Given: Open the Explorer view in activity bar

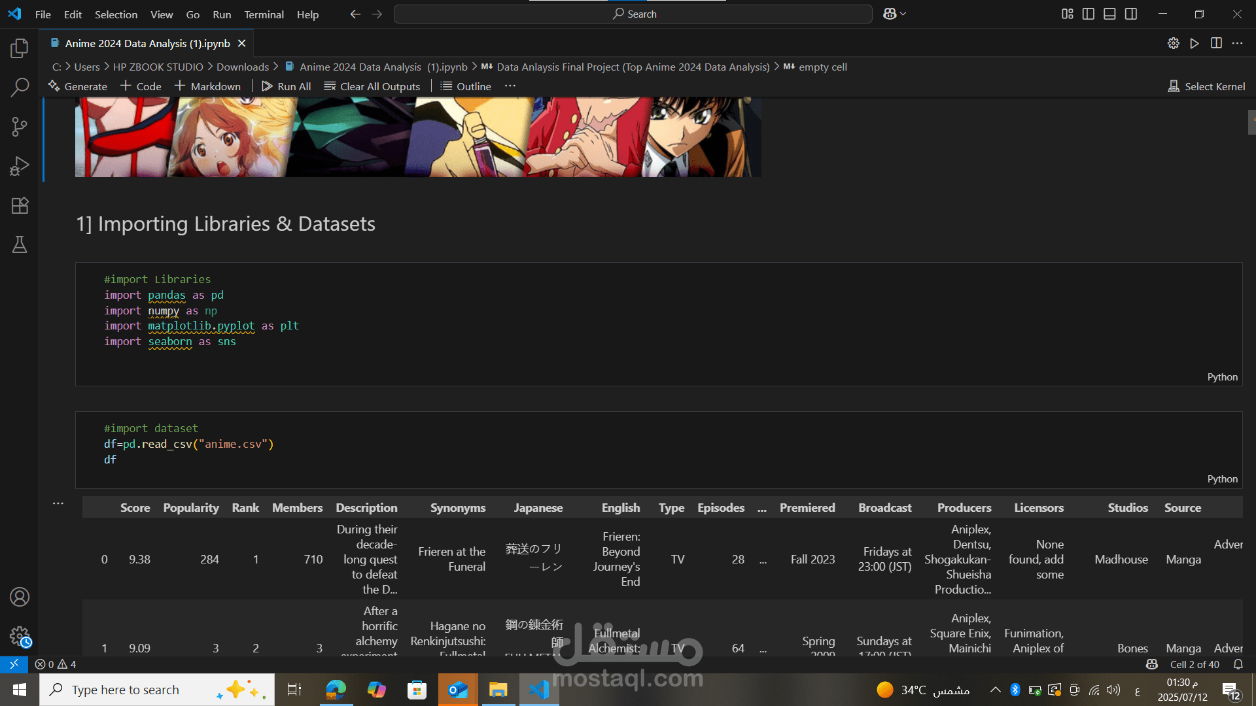Looking at the screenshot, I should [x=20, y=48].
